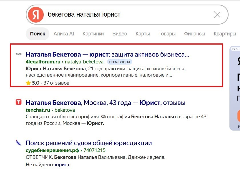Open the Картинки tab

pos(93,34)
